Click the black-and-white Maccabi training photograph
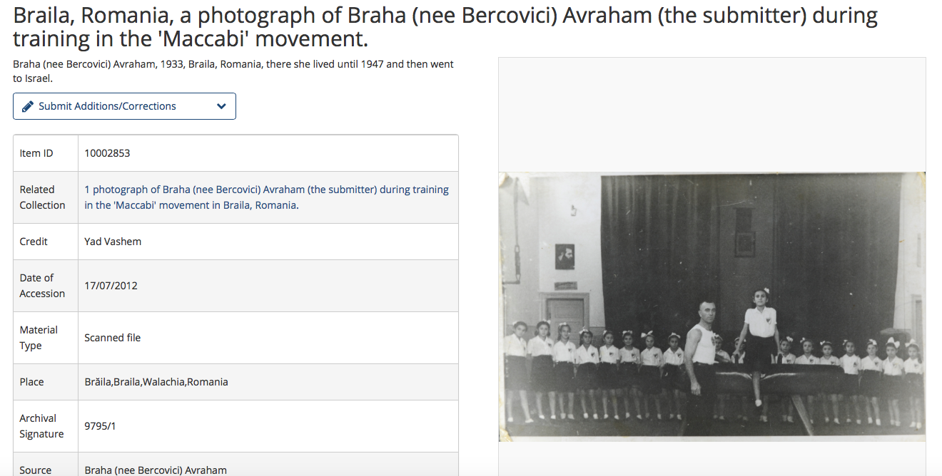This screenshot has width=942, height=476. (x=711, y=306)
